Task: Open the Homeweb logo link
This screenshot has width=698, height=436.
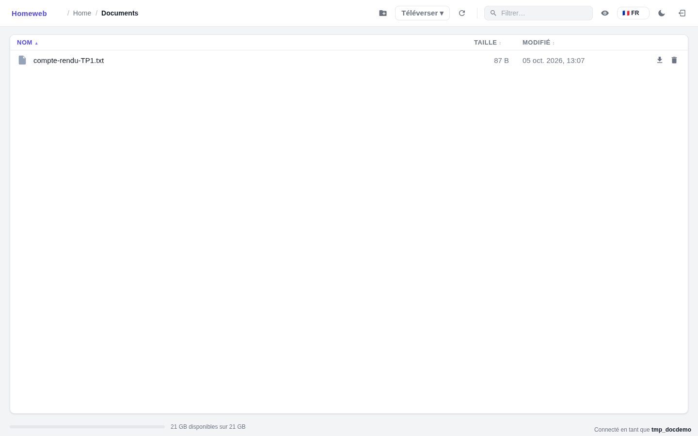Action: coord(29,13)
